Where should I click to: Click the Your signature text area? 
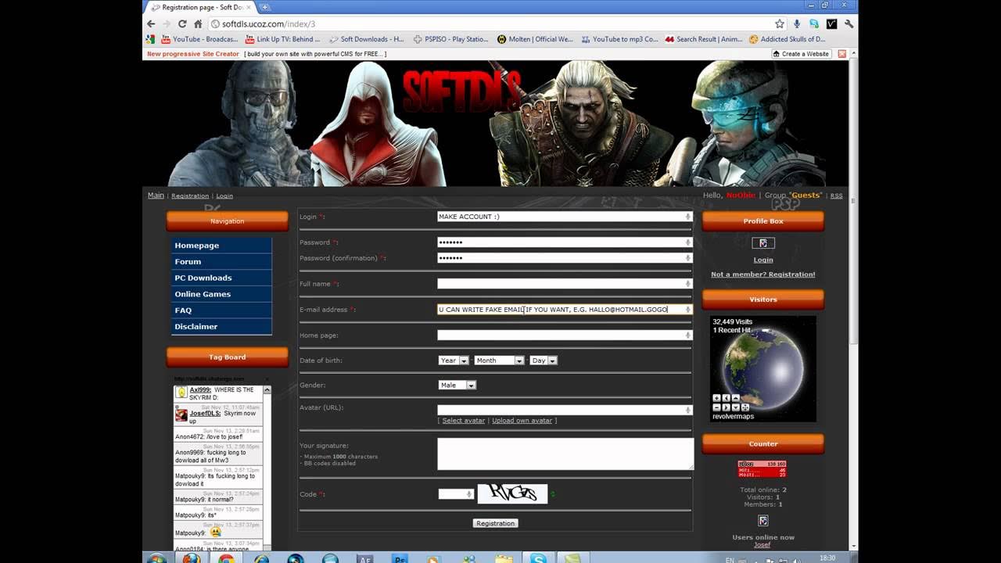click(x=565, y=454)
